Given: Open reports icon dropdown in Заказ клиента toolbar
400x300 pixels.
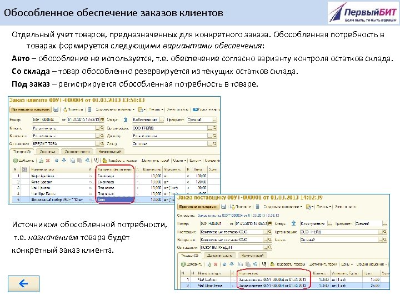Looking at the screenshot, I should [x=142, y=109].
